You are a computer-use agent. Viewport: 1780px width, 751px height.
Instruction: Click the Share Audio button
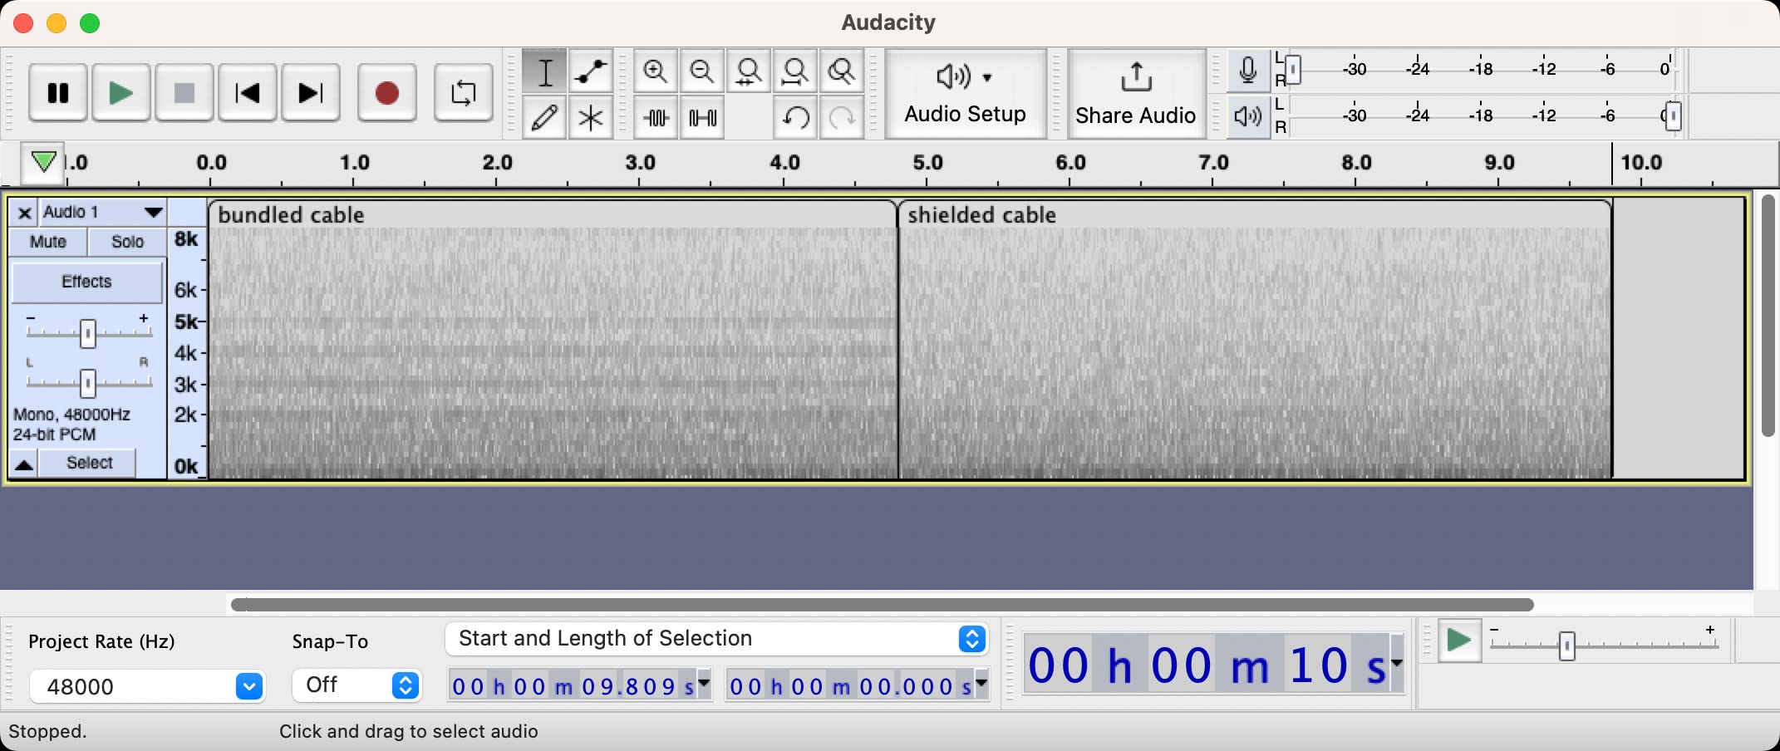(x=1136, y=94)
